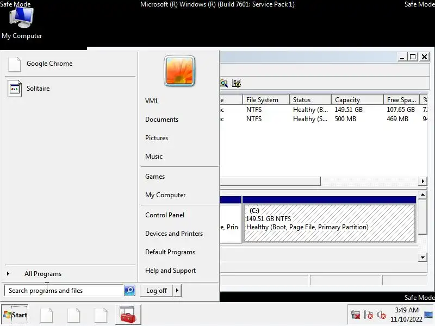Viewport: 435px width, 326px height.
Task: Sort by Capacity column header
Action: pos(357,100)
